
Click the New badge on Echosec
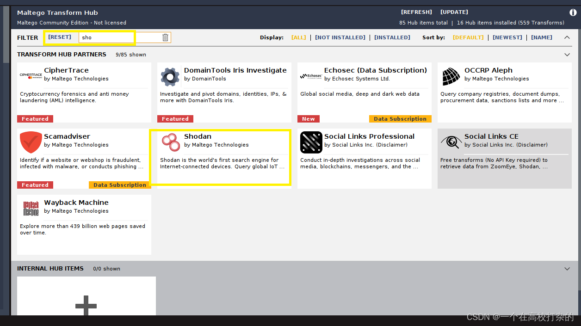click(x=309, y=119)
